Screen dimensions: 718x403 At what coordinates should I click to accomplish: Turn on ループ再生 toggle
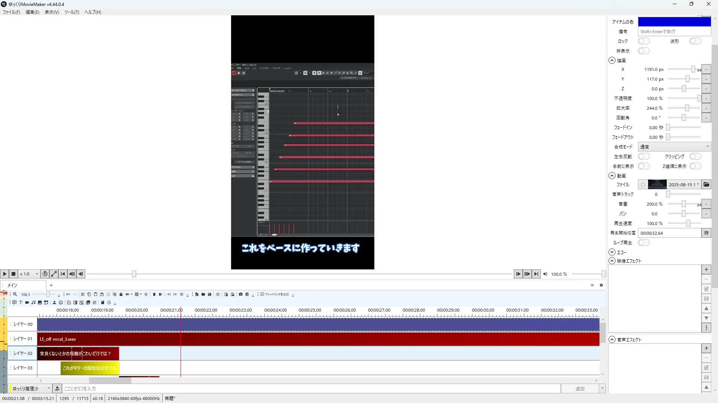[x=644, y=243]
